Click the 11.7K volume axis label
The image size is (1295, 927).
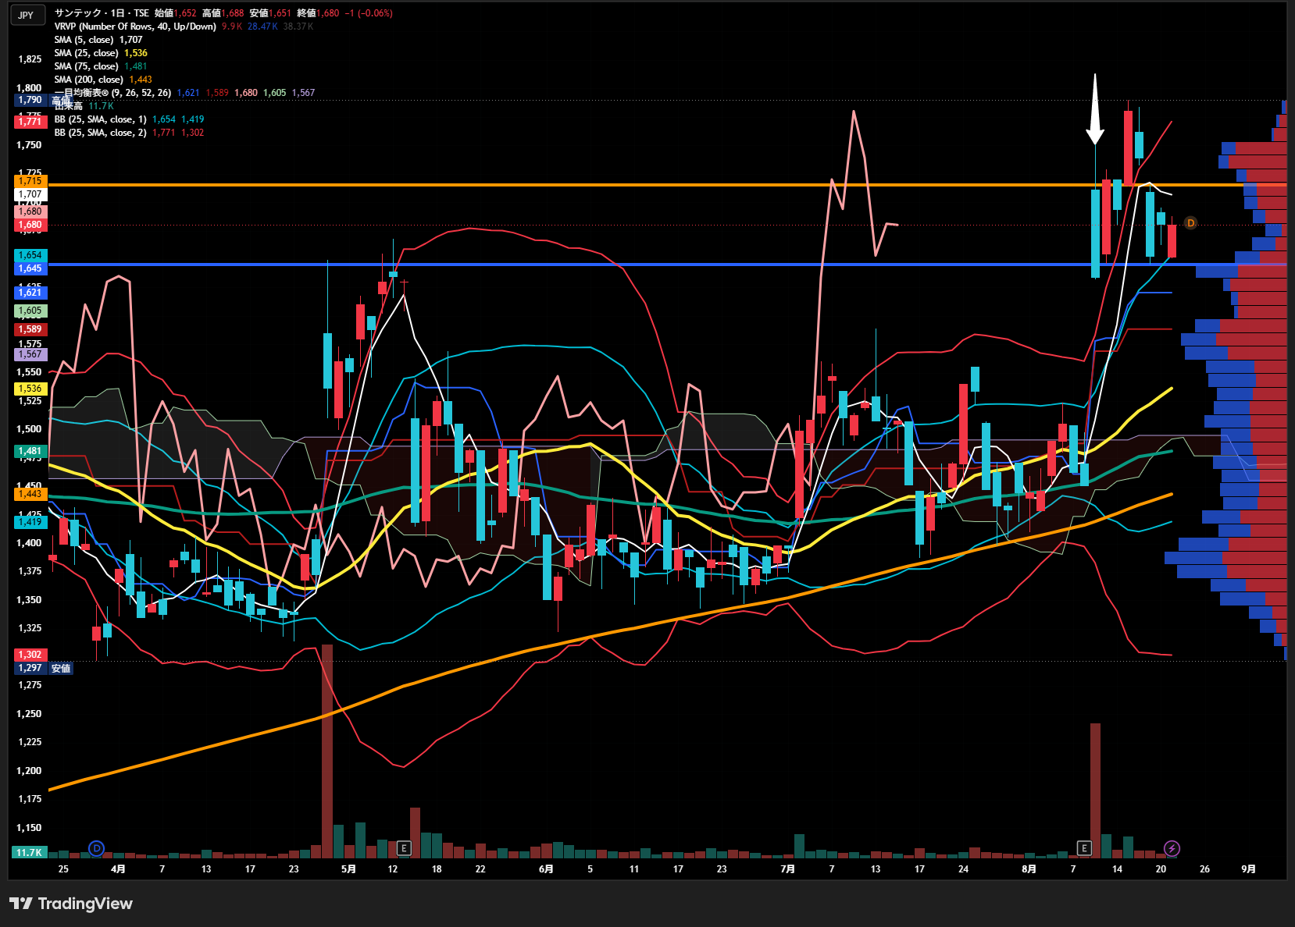pos(29,852)
